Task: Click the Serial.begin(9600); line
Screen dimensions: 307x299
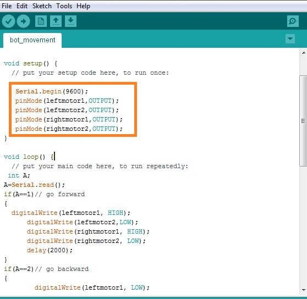Action: tap(52, 91)
